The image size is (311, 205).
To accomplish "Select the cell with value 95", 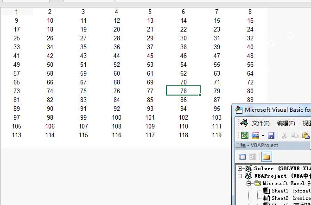I will 216,109.
